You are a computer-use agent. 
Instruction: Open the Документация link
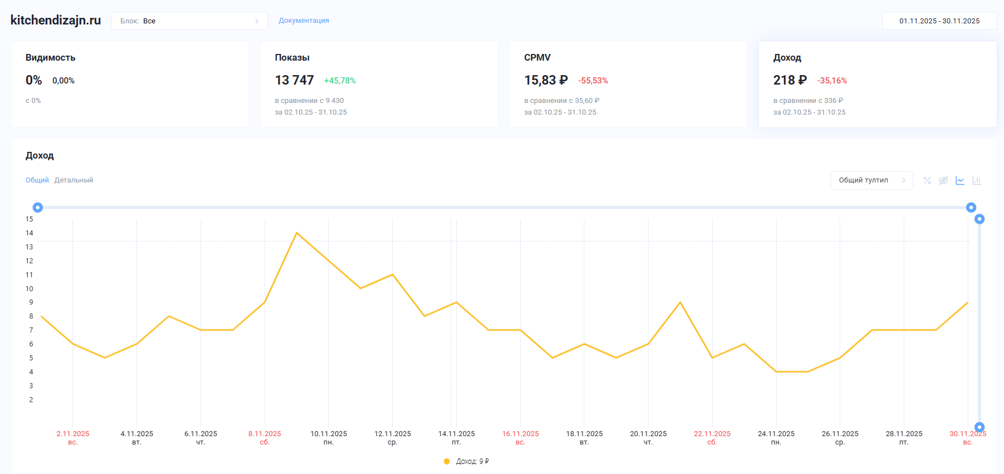click(x=304, y=21)
